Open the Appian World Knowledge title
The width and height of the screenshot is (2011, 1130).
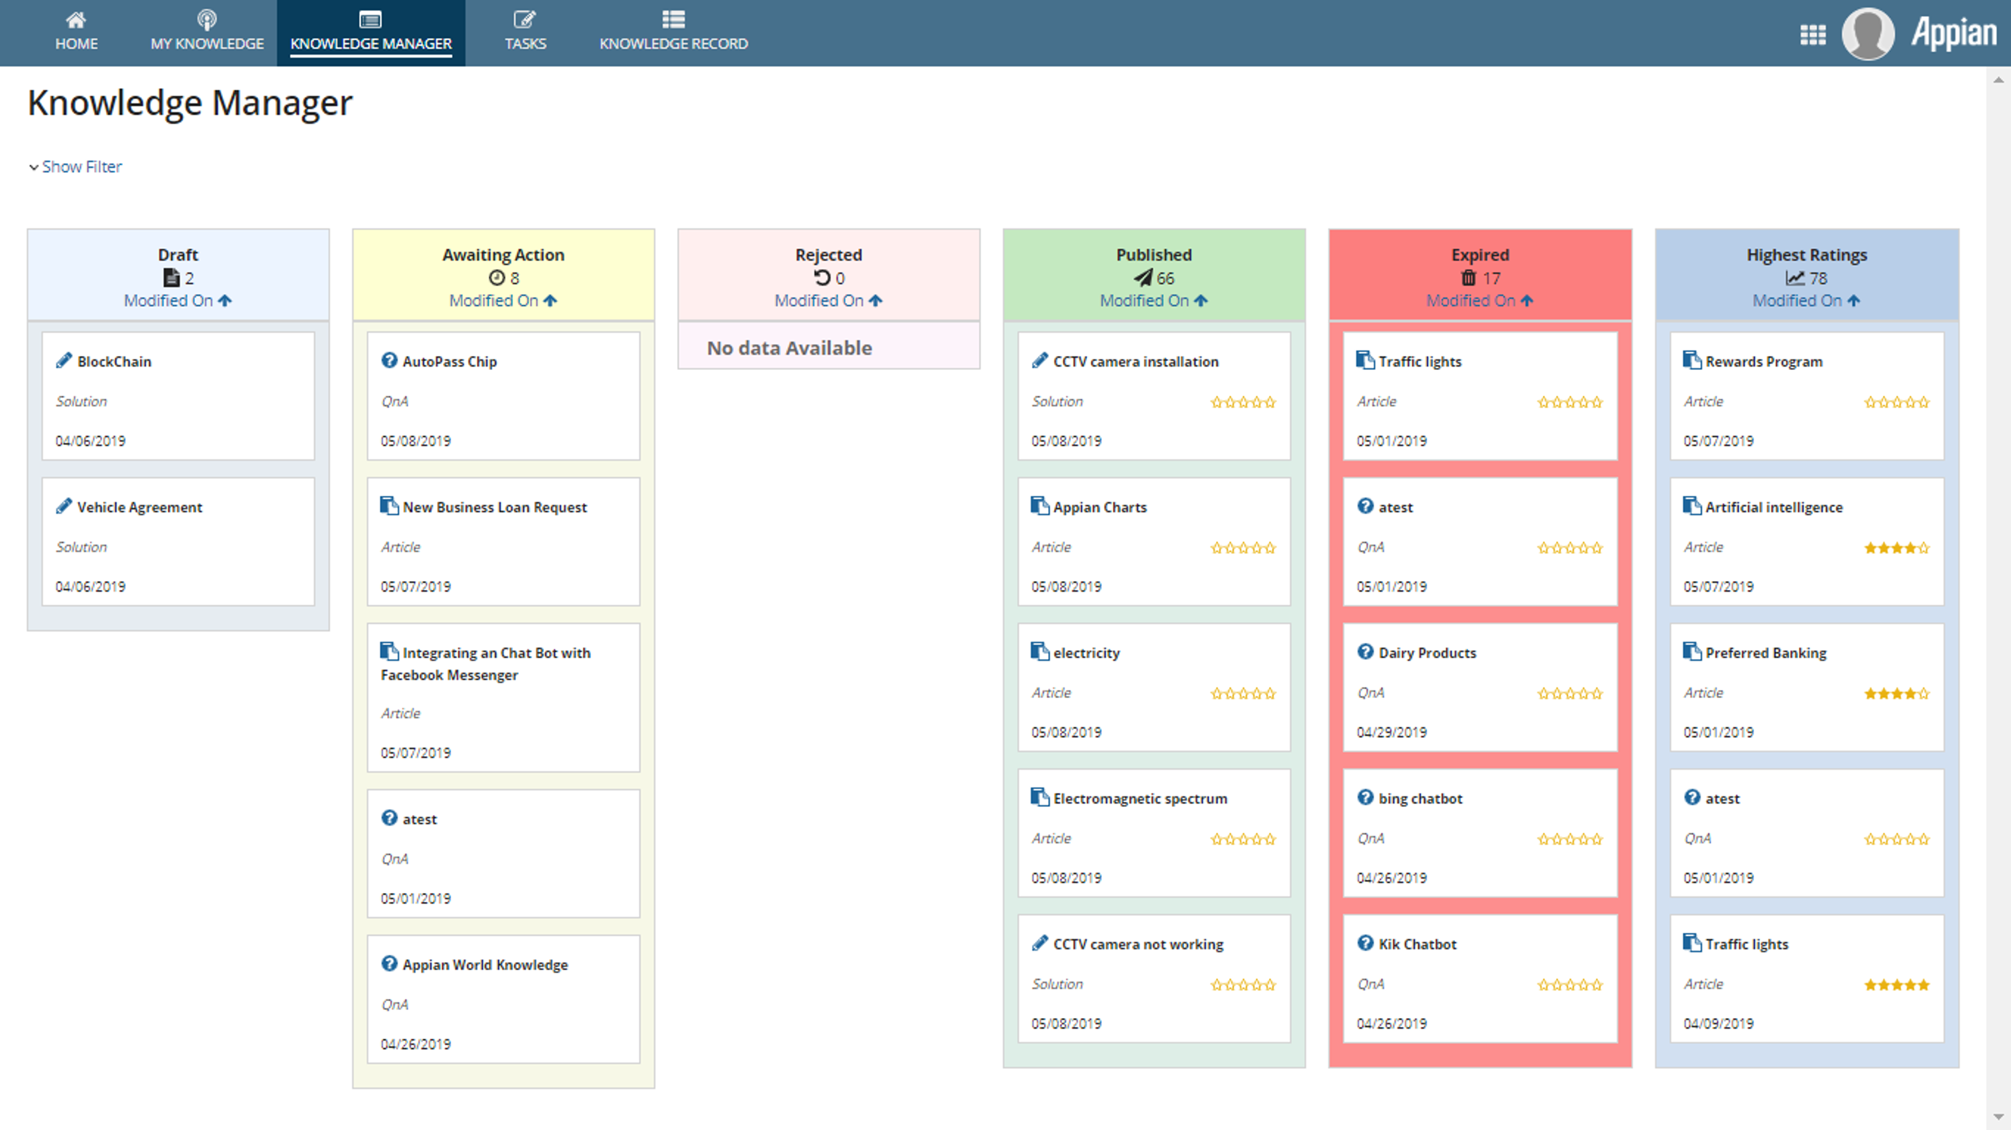coord(485,965)
